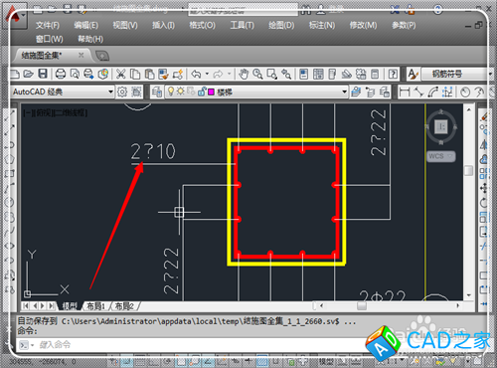Open the Layer Properties Manager icon
497x368 pixels.
[157, 92]
